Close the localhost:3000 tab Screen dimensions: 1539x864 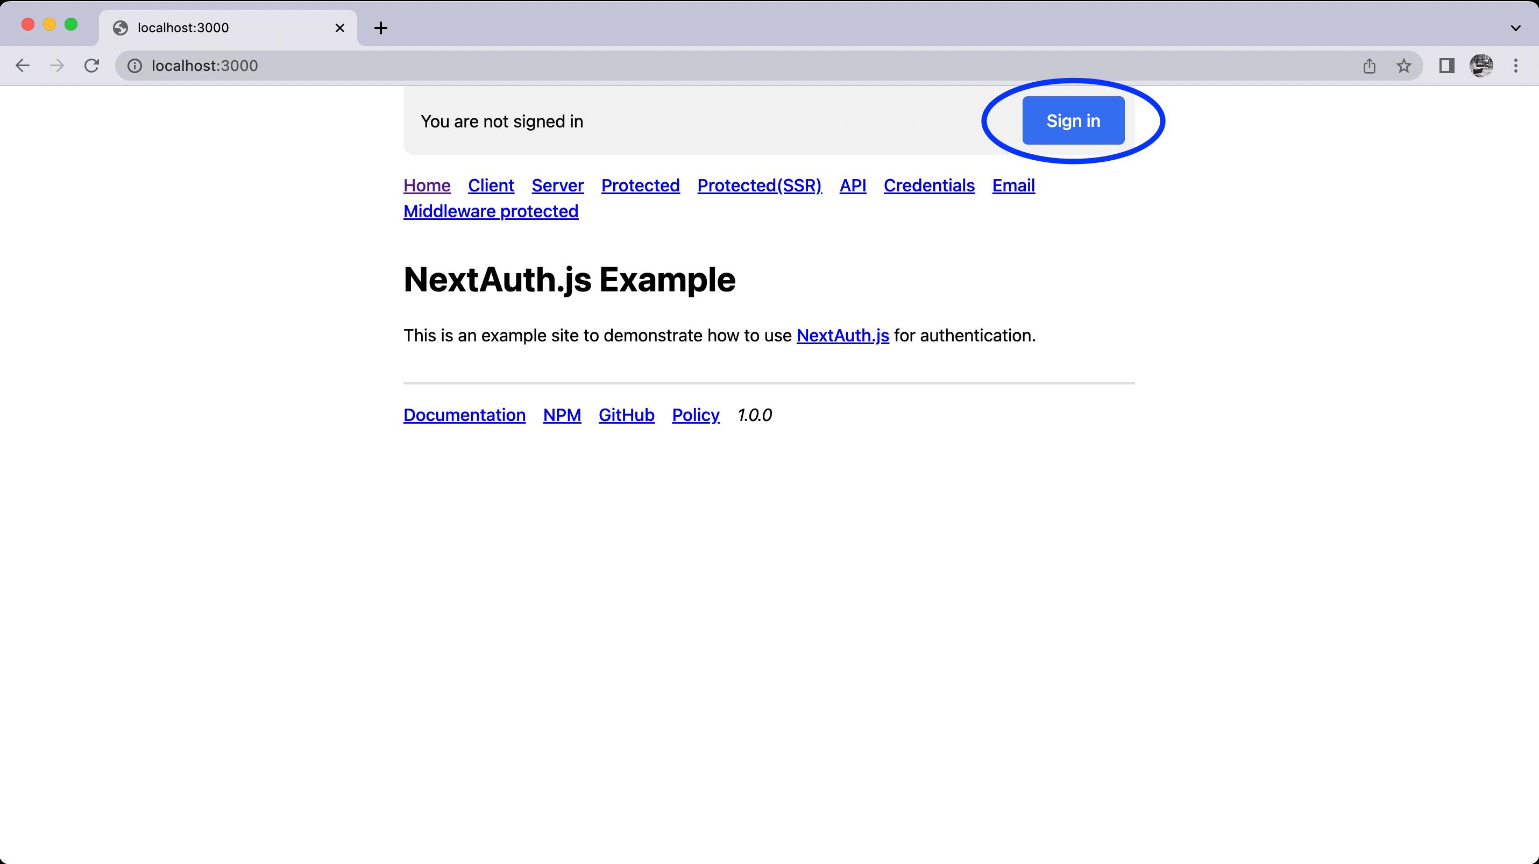click(340, 28)
